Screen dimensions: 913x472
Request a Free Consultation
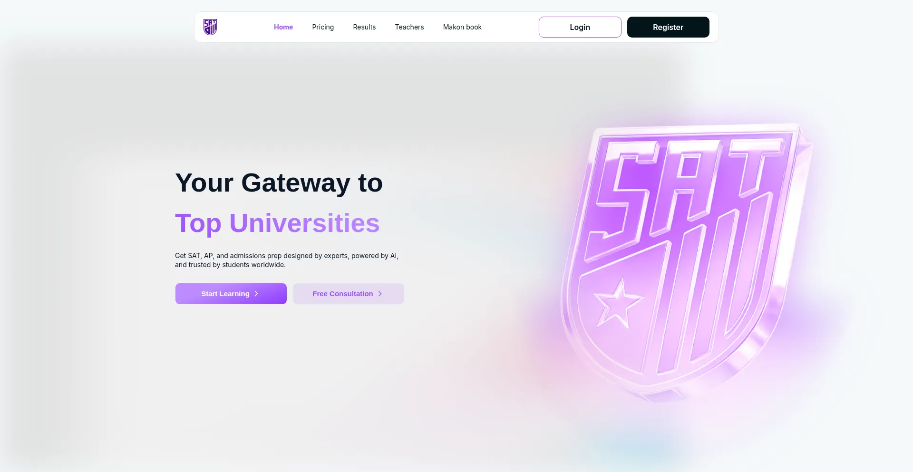[x=349, y=294]
